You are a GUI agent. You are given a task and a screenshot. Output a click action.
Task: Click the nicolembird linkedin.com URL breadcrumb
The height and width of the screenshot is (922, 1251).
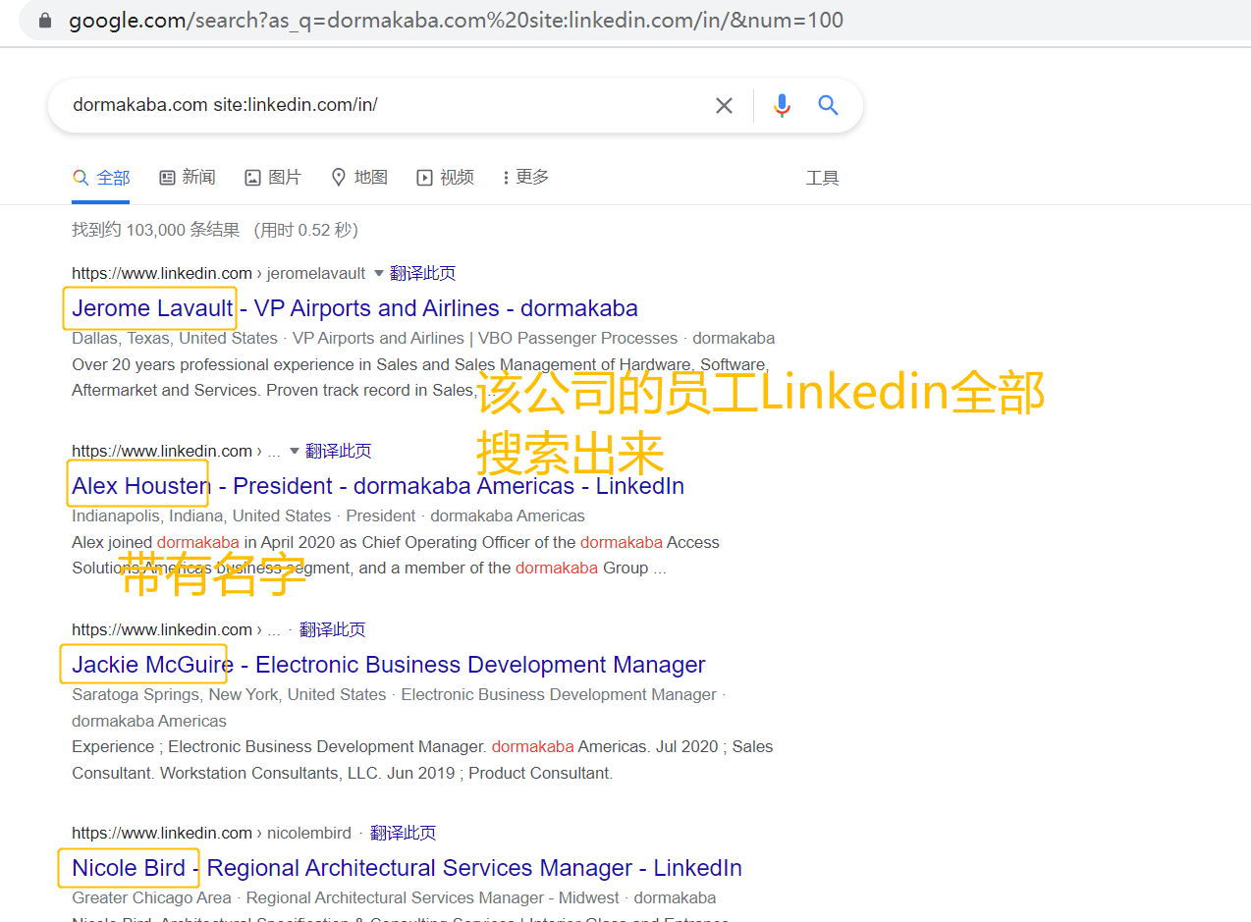click(x=211, y=833)
